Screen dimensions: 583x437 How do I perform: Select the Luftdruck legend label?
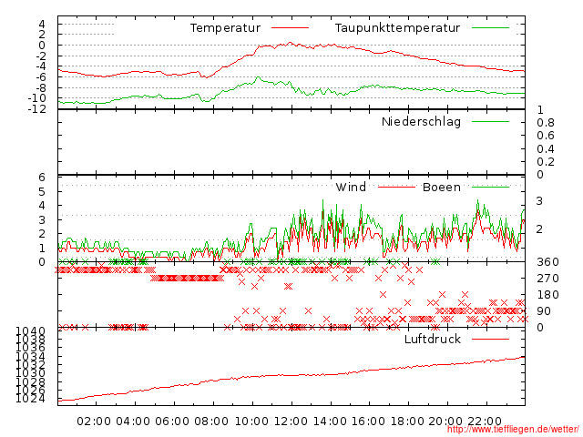433,340
